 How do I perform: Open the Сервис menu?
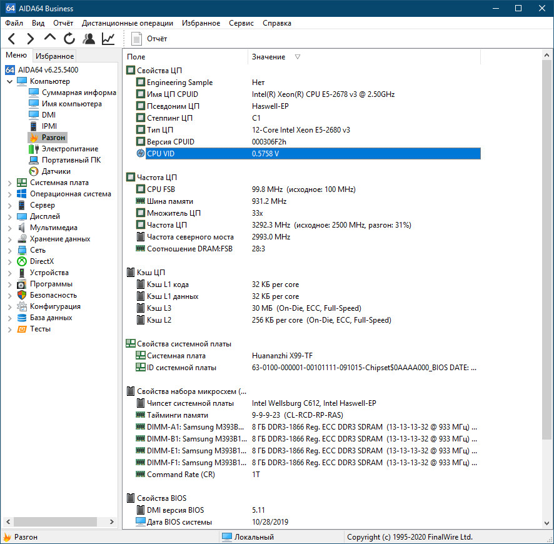(x=241, y=23)
